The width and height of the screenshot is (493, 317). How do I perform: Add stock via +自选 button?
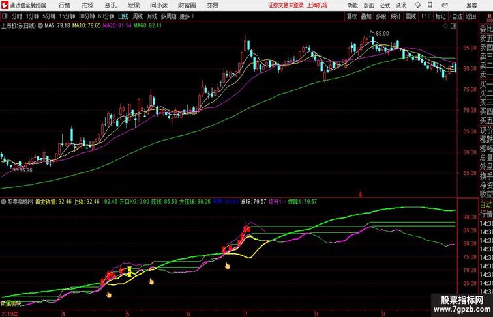tap(456, 16)
